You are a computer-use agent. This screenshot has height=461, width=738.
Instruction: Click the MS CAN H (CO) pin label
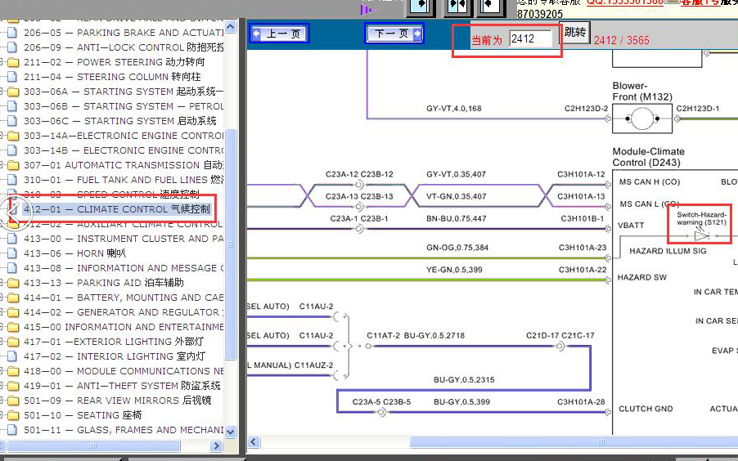pos(650,182)
